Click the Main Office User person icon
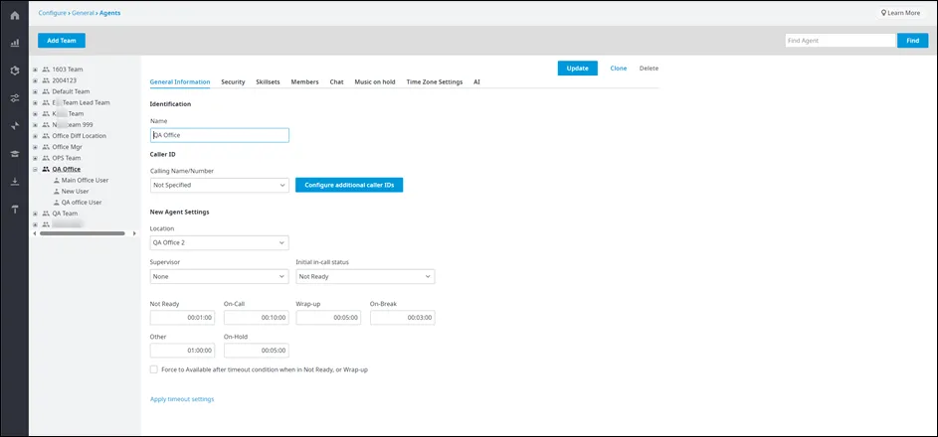This screenshot has width=938, height=437. (57, 181)
